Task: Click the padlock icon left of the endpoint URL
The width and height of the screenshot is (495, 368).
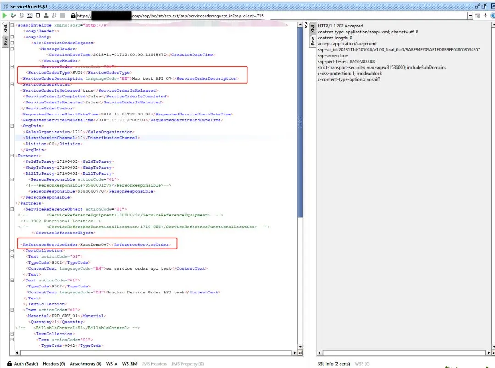Action: point(73,16)
